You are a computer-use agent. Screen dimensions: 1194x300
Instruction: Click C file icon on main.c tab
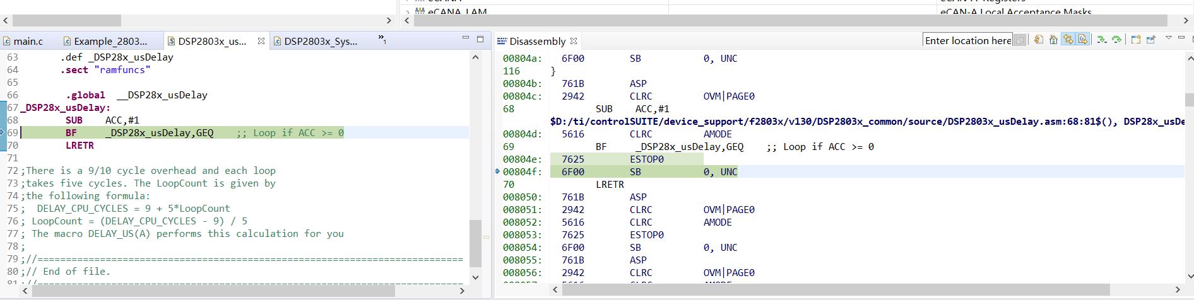tap(7, 42)
